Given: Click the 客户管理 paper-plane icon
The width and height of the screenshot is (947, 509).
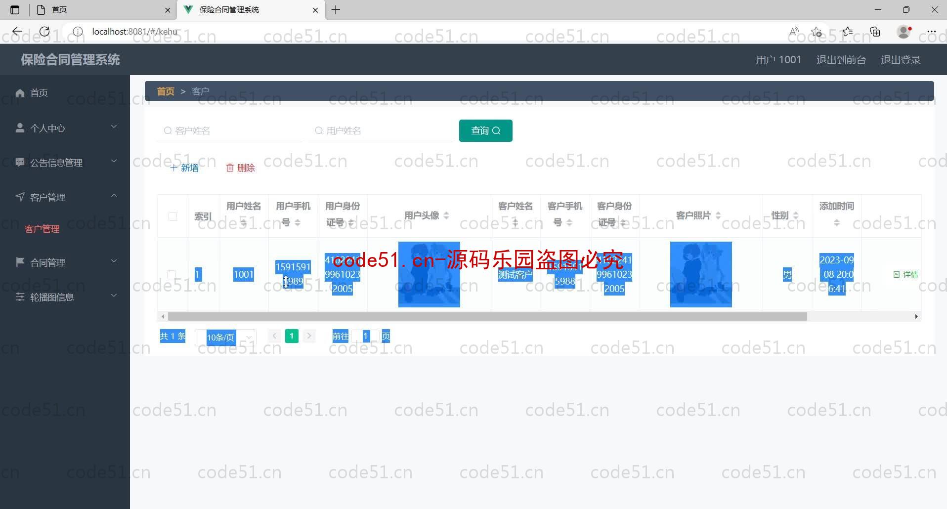Looking at the screenshot, I should coord(20,197).
